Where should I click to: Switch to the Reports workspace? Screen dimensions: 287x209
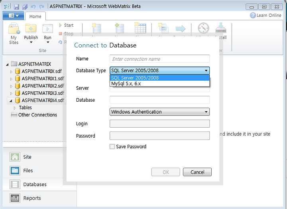(32, 198)
